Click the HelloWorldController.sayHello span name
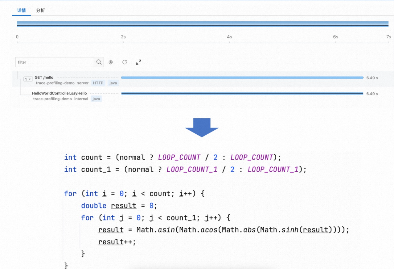 60,93
